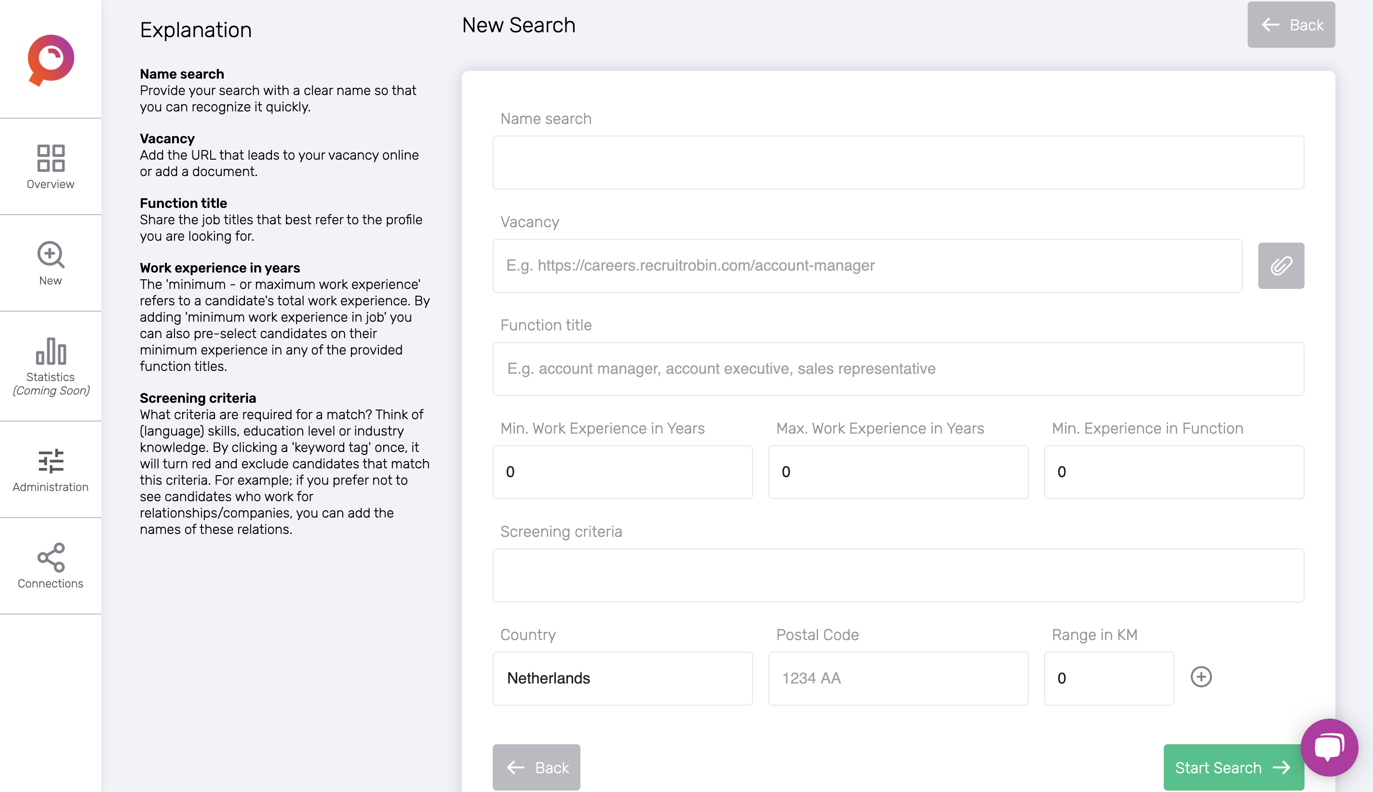The image size is (1373, 792).
Task: Select the Min. Work Experience in Years field
Action: (x=622, y=472)
